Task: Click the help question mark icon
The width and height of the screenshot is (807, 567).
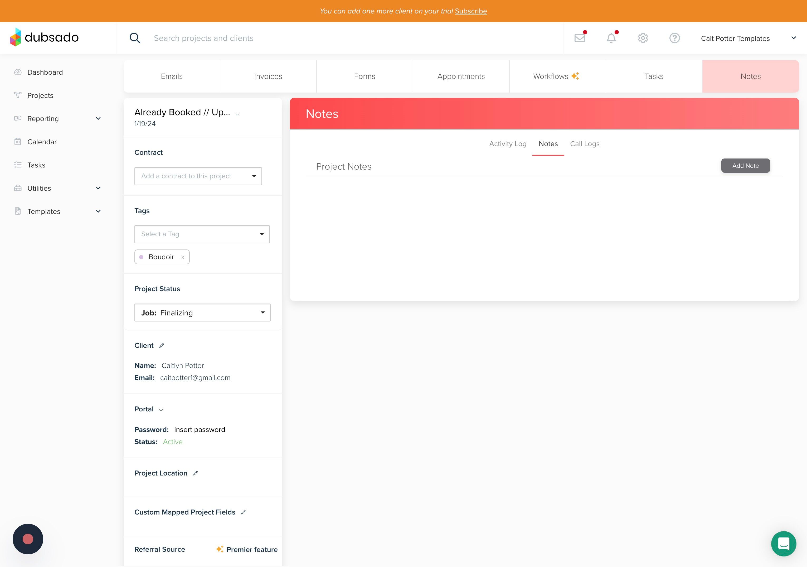Action: 674,38
